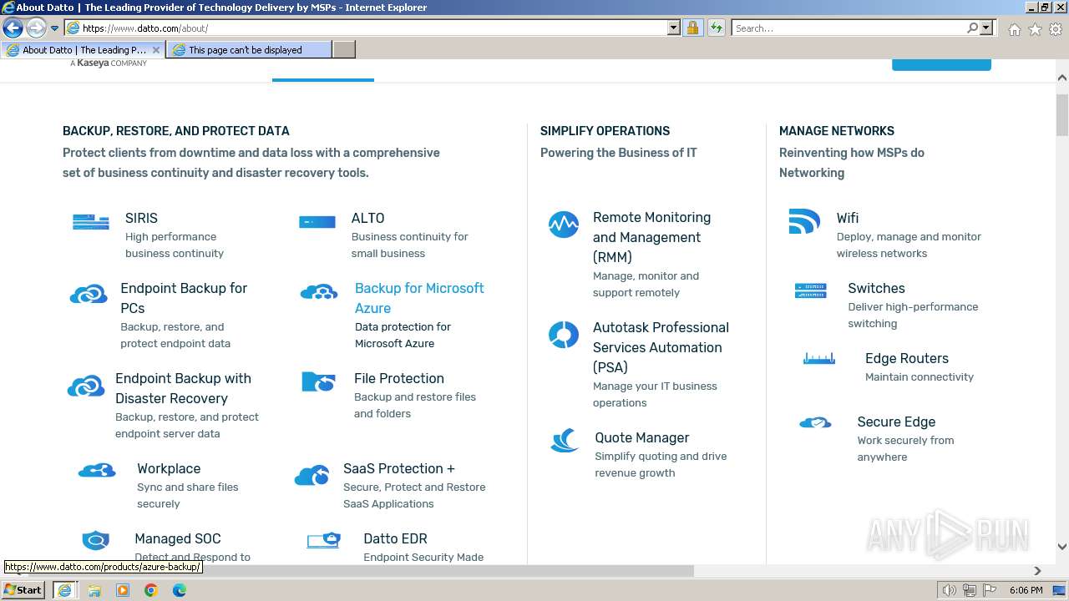Click in the address bar URL field

pos(373,28)
